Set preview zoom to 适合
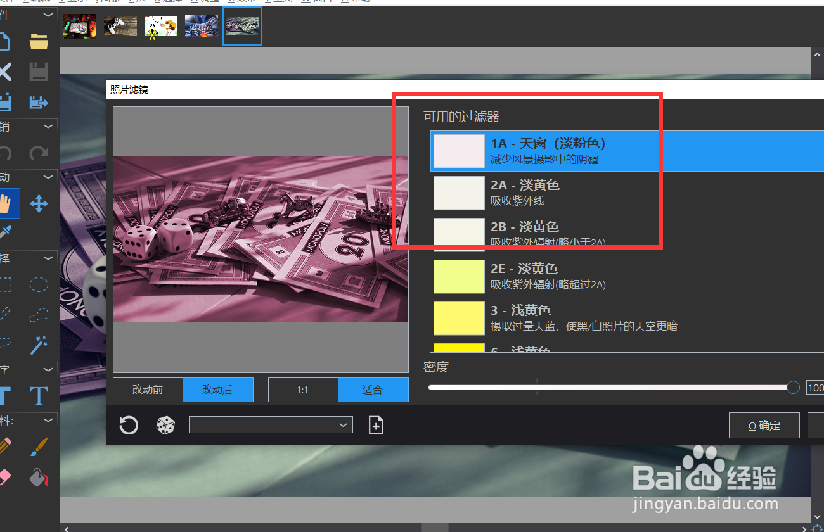 click(373, 389)
